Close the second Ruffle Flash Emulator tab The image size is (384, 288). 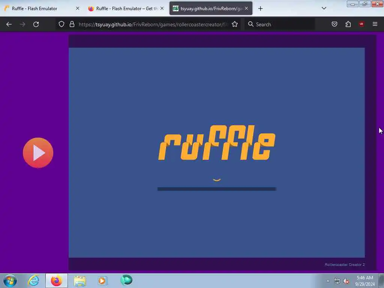tap(162, 8)
